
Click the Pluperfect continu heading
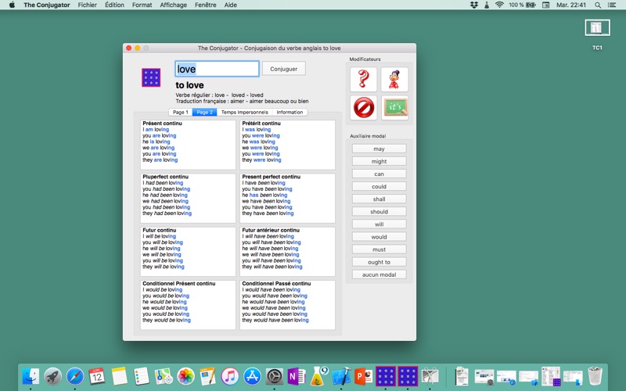pos(165,177)
